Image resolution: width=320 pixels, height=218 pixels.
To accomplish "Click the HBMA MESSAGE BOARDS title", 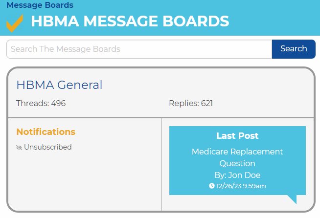I will click(x=130, y=21).
